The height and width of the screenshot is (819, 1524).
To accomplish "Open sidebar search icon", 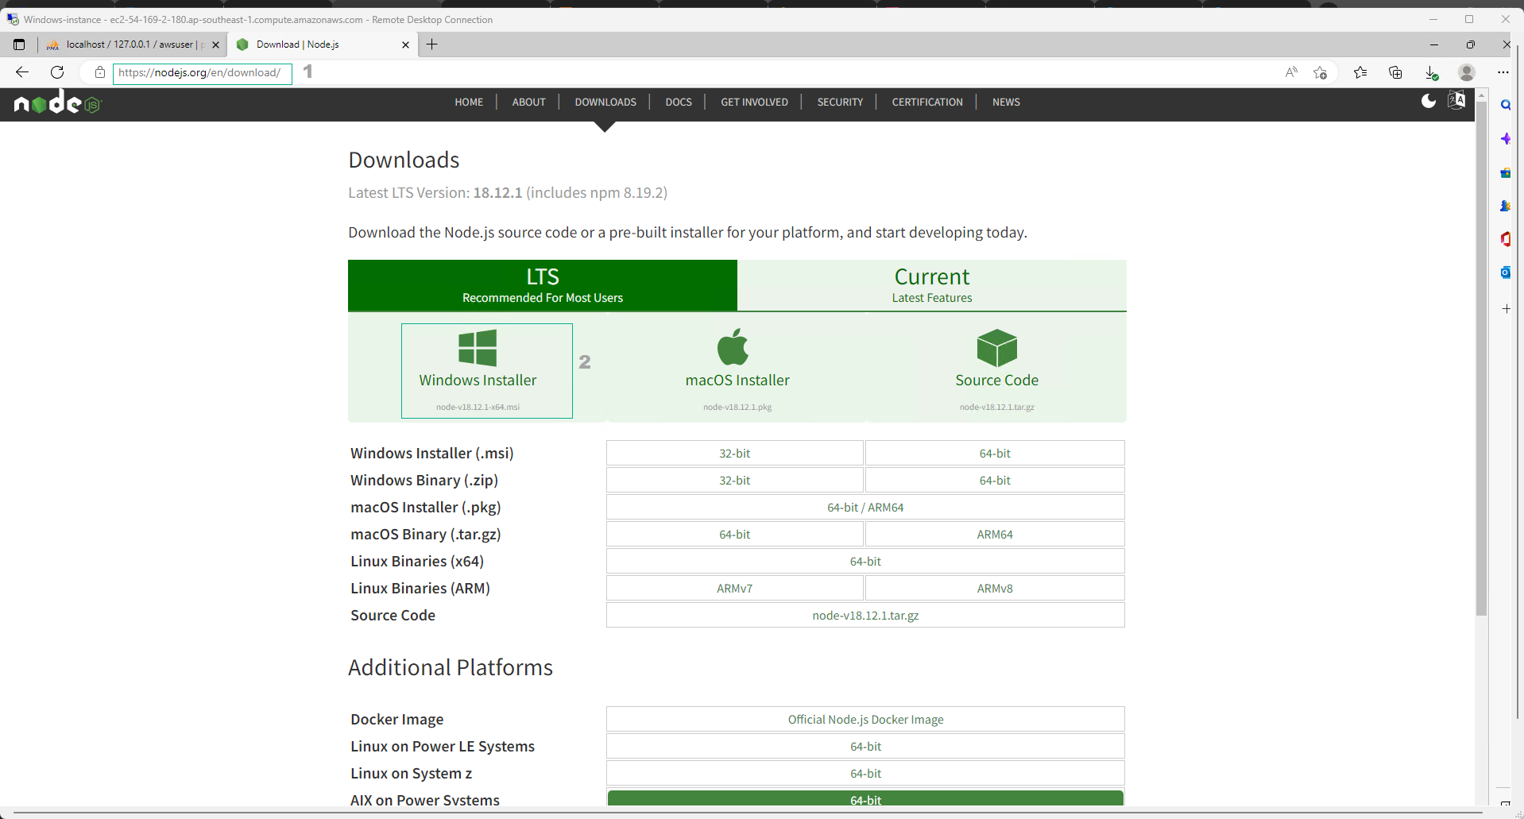I will [x=1506, y=105].
